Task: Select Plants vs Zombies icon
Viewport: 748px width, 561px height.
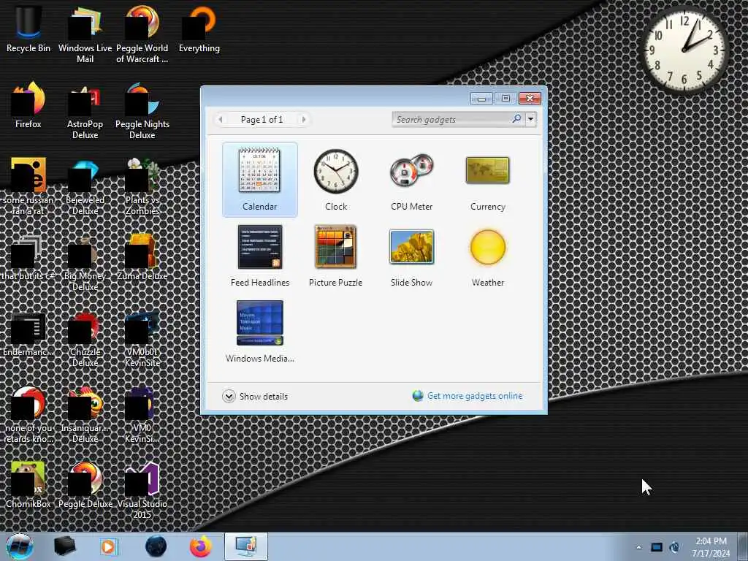Action: tap(142, 186)
